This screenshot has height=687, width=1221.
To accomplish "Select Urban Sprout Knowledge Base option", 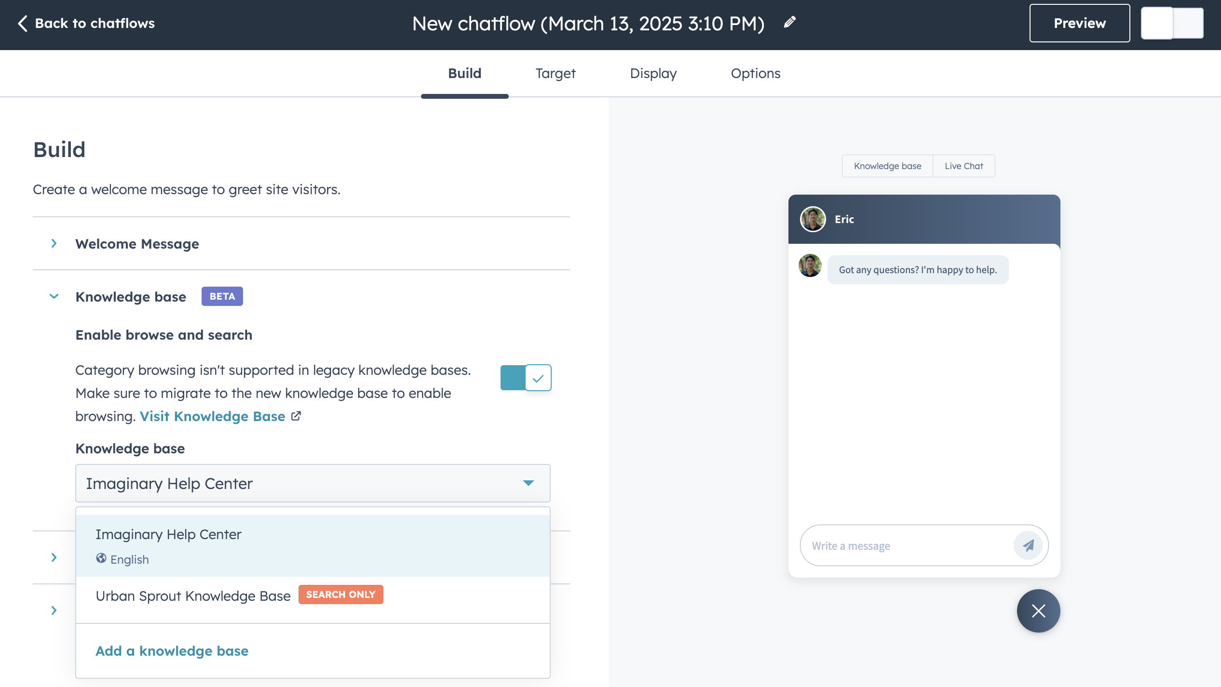I will click(x=313, y=596).
